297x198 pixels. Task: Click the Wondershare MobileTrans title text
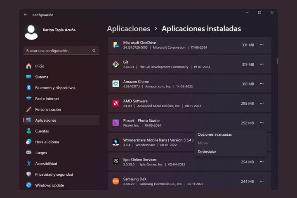158,140
